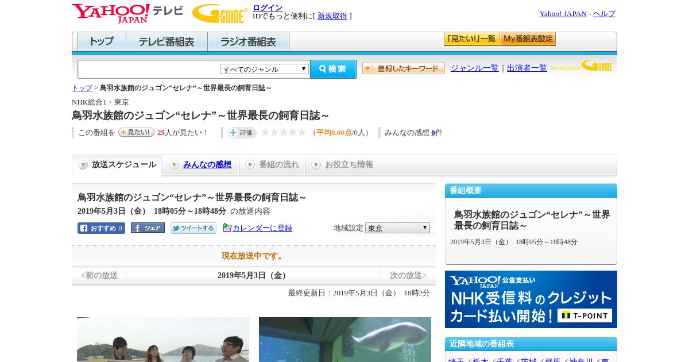Viewport: 689px width, 362px height.
Task: Open the 地域設定 東京 dropdown
Action: pos(397,228)
